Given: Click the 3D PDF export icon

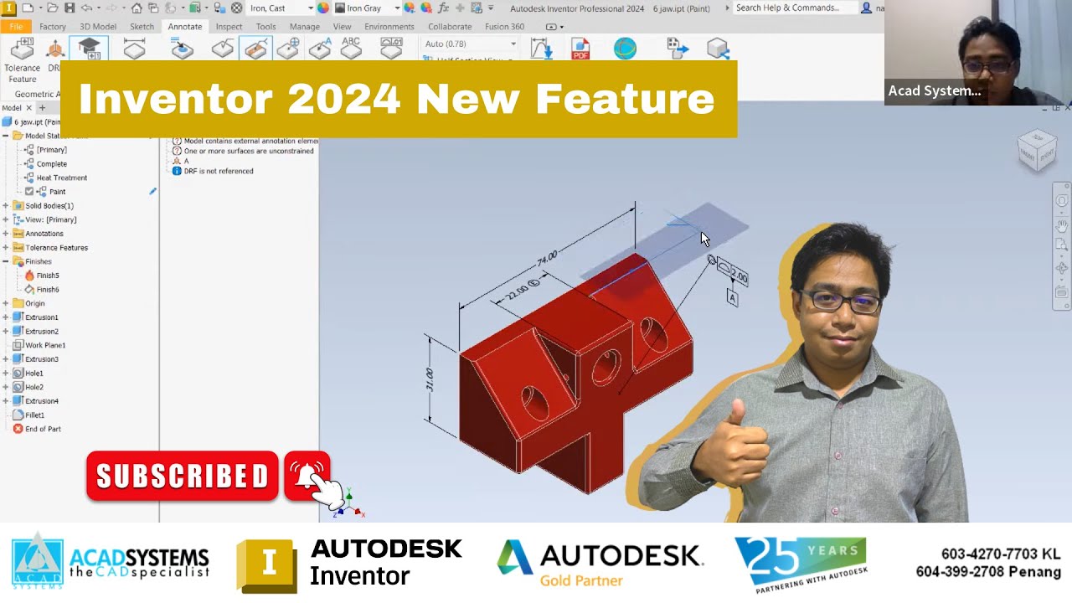Looking at the screenshot, I should tap(580, 49).
